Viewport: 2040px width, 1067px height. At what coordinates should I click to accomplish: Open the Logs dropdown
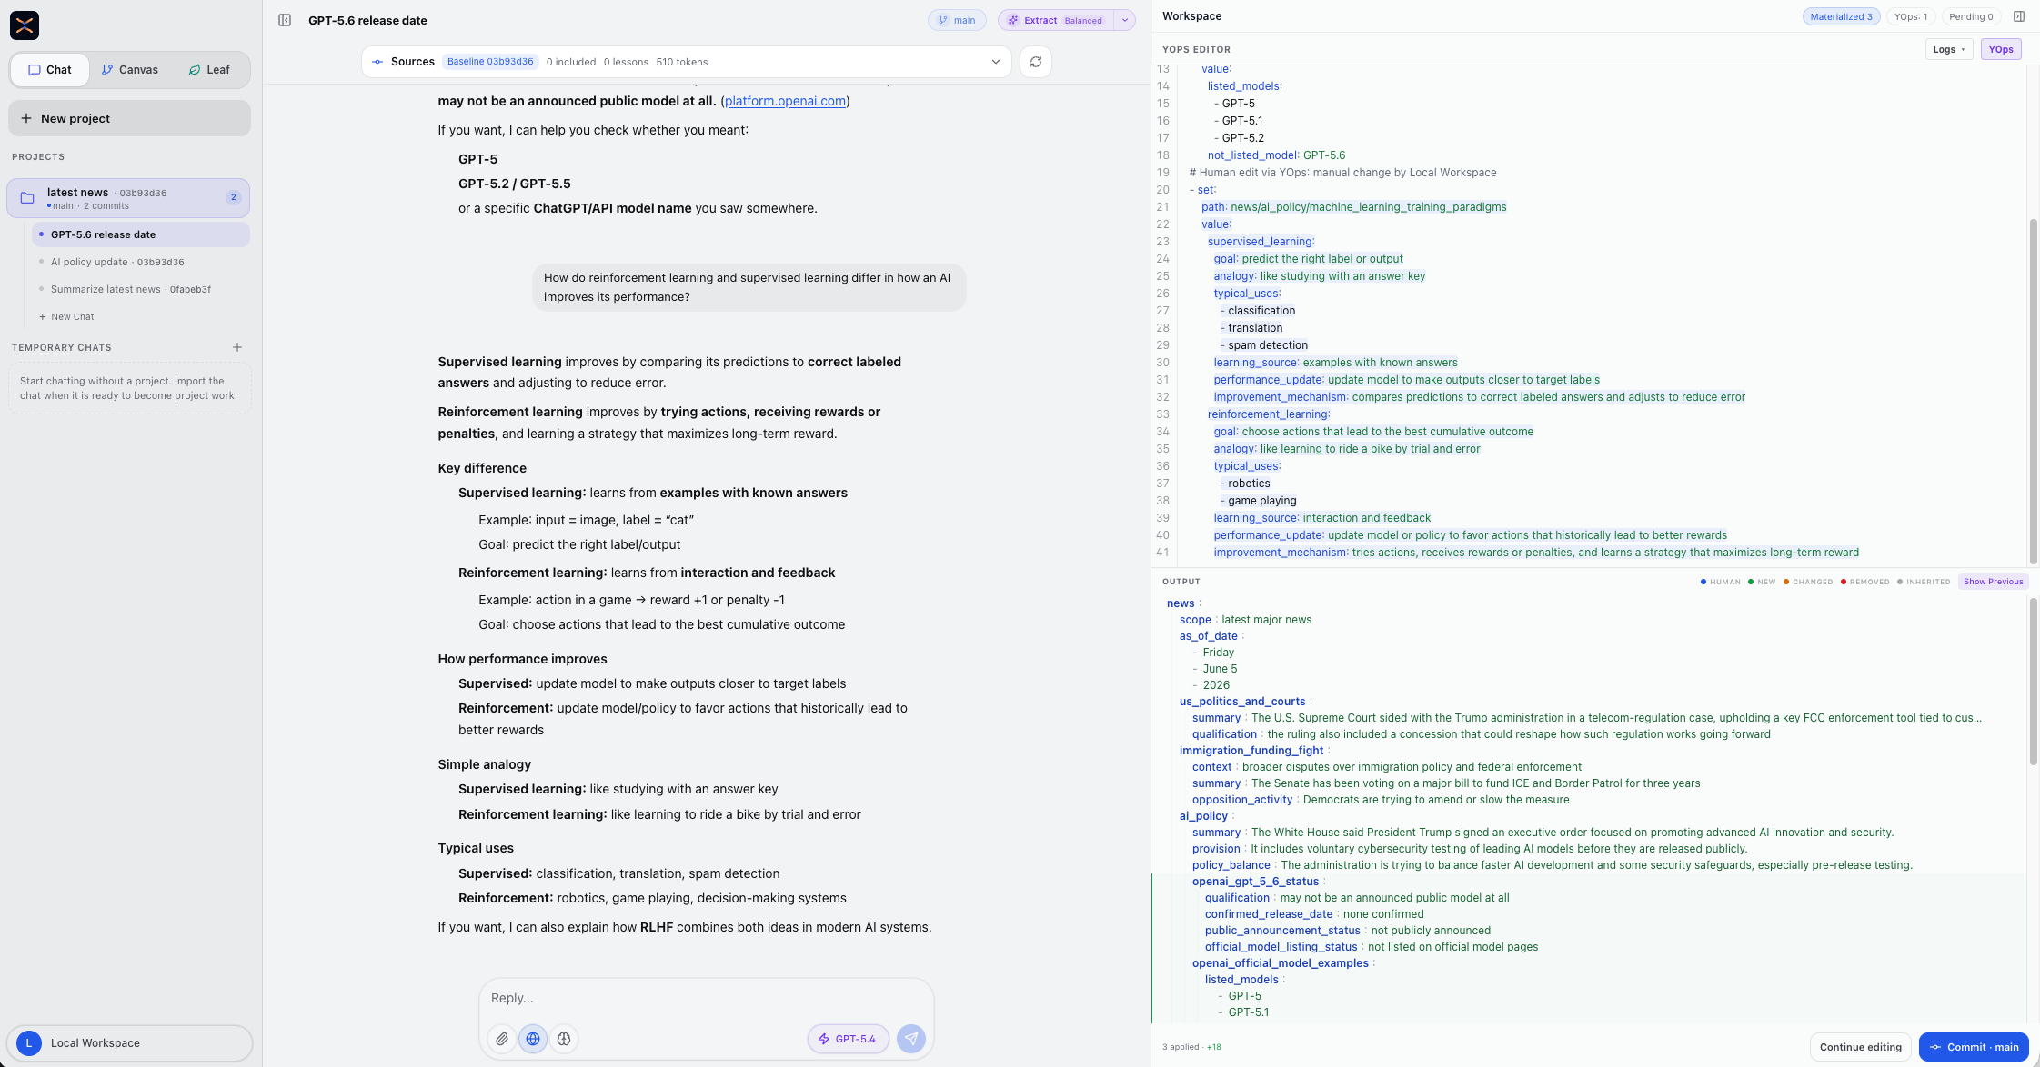(1949, 49)
